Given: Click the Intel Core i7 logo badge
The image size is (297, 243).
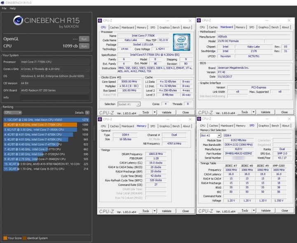Looking at the screenshot, I should [x=182, y=42].
